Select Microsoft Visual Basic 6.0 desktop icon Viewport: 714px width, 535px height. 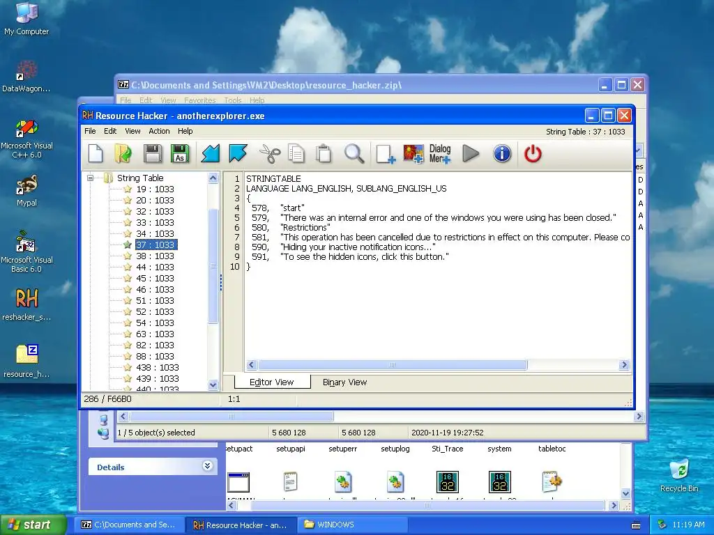tap(26, 251)
